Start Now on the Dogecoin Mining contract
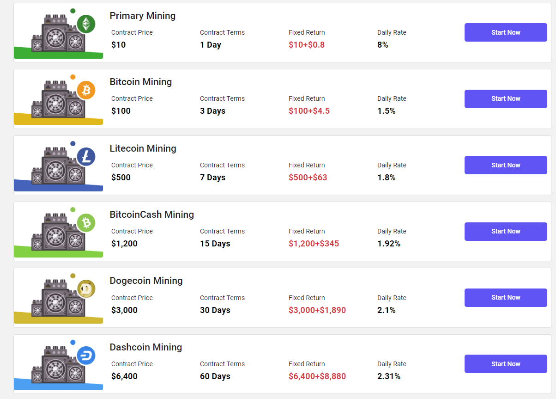Screen dimensions: 556x399 [x=505, y=297]
